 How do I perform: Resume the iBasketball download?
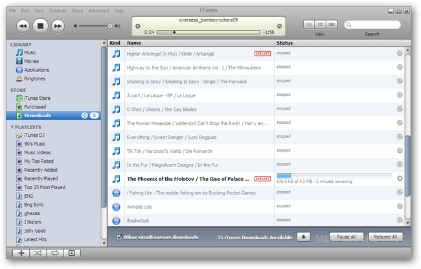point(400,220)
